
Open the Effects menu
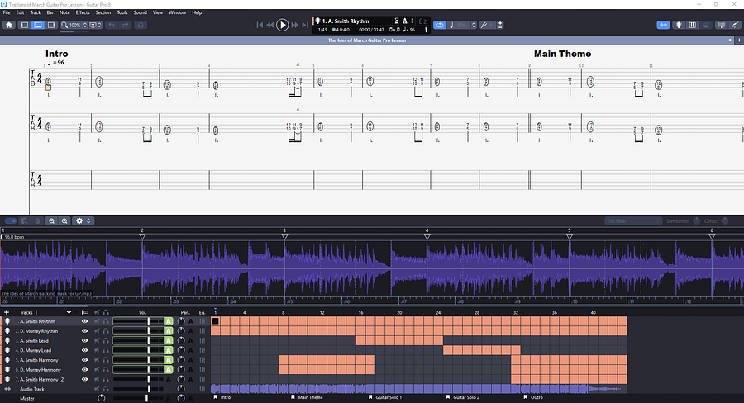point(83,13)
